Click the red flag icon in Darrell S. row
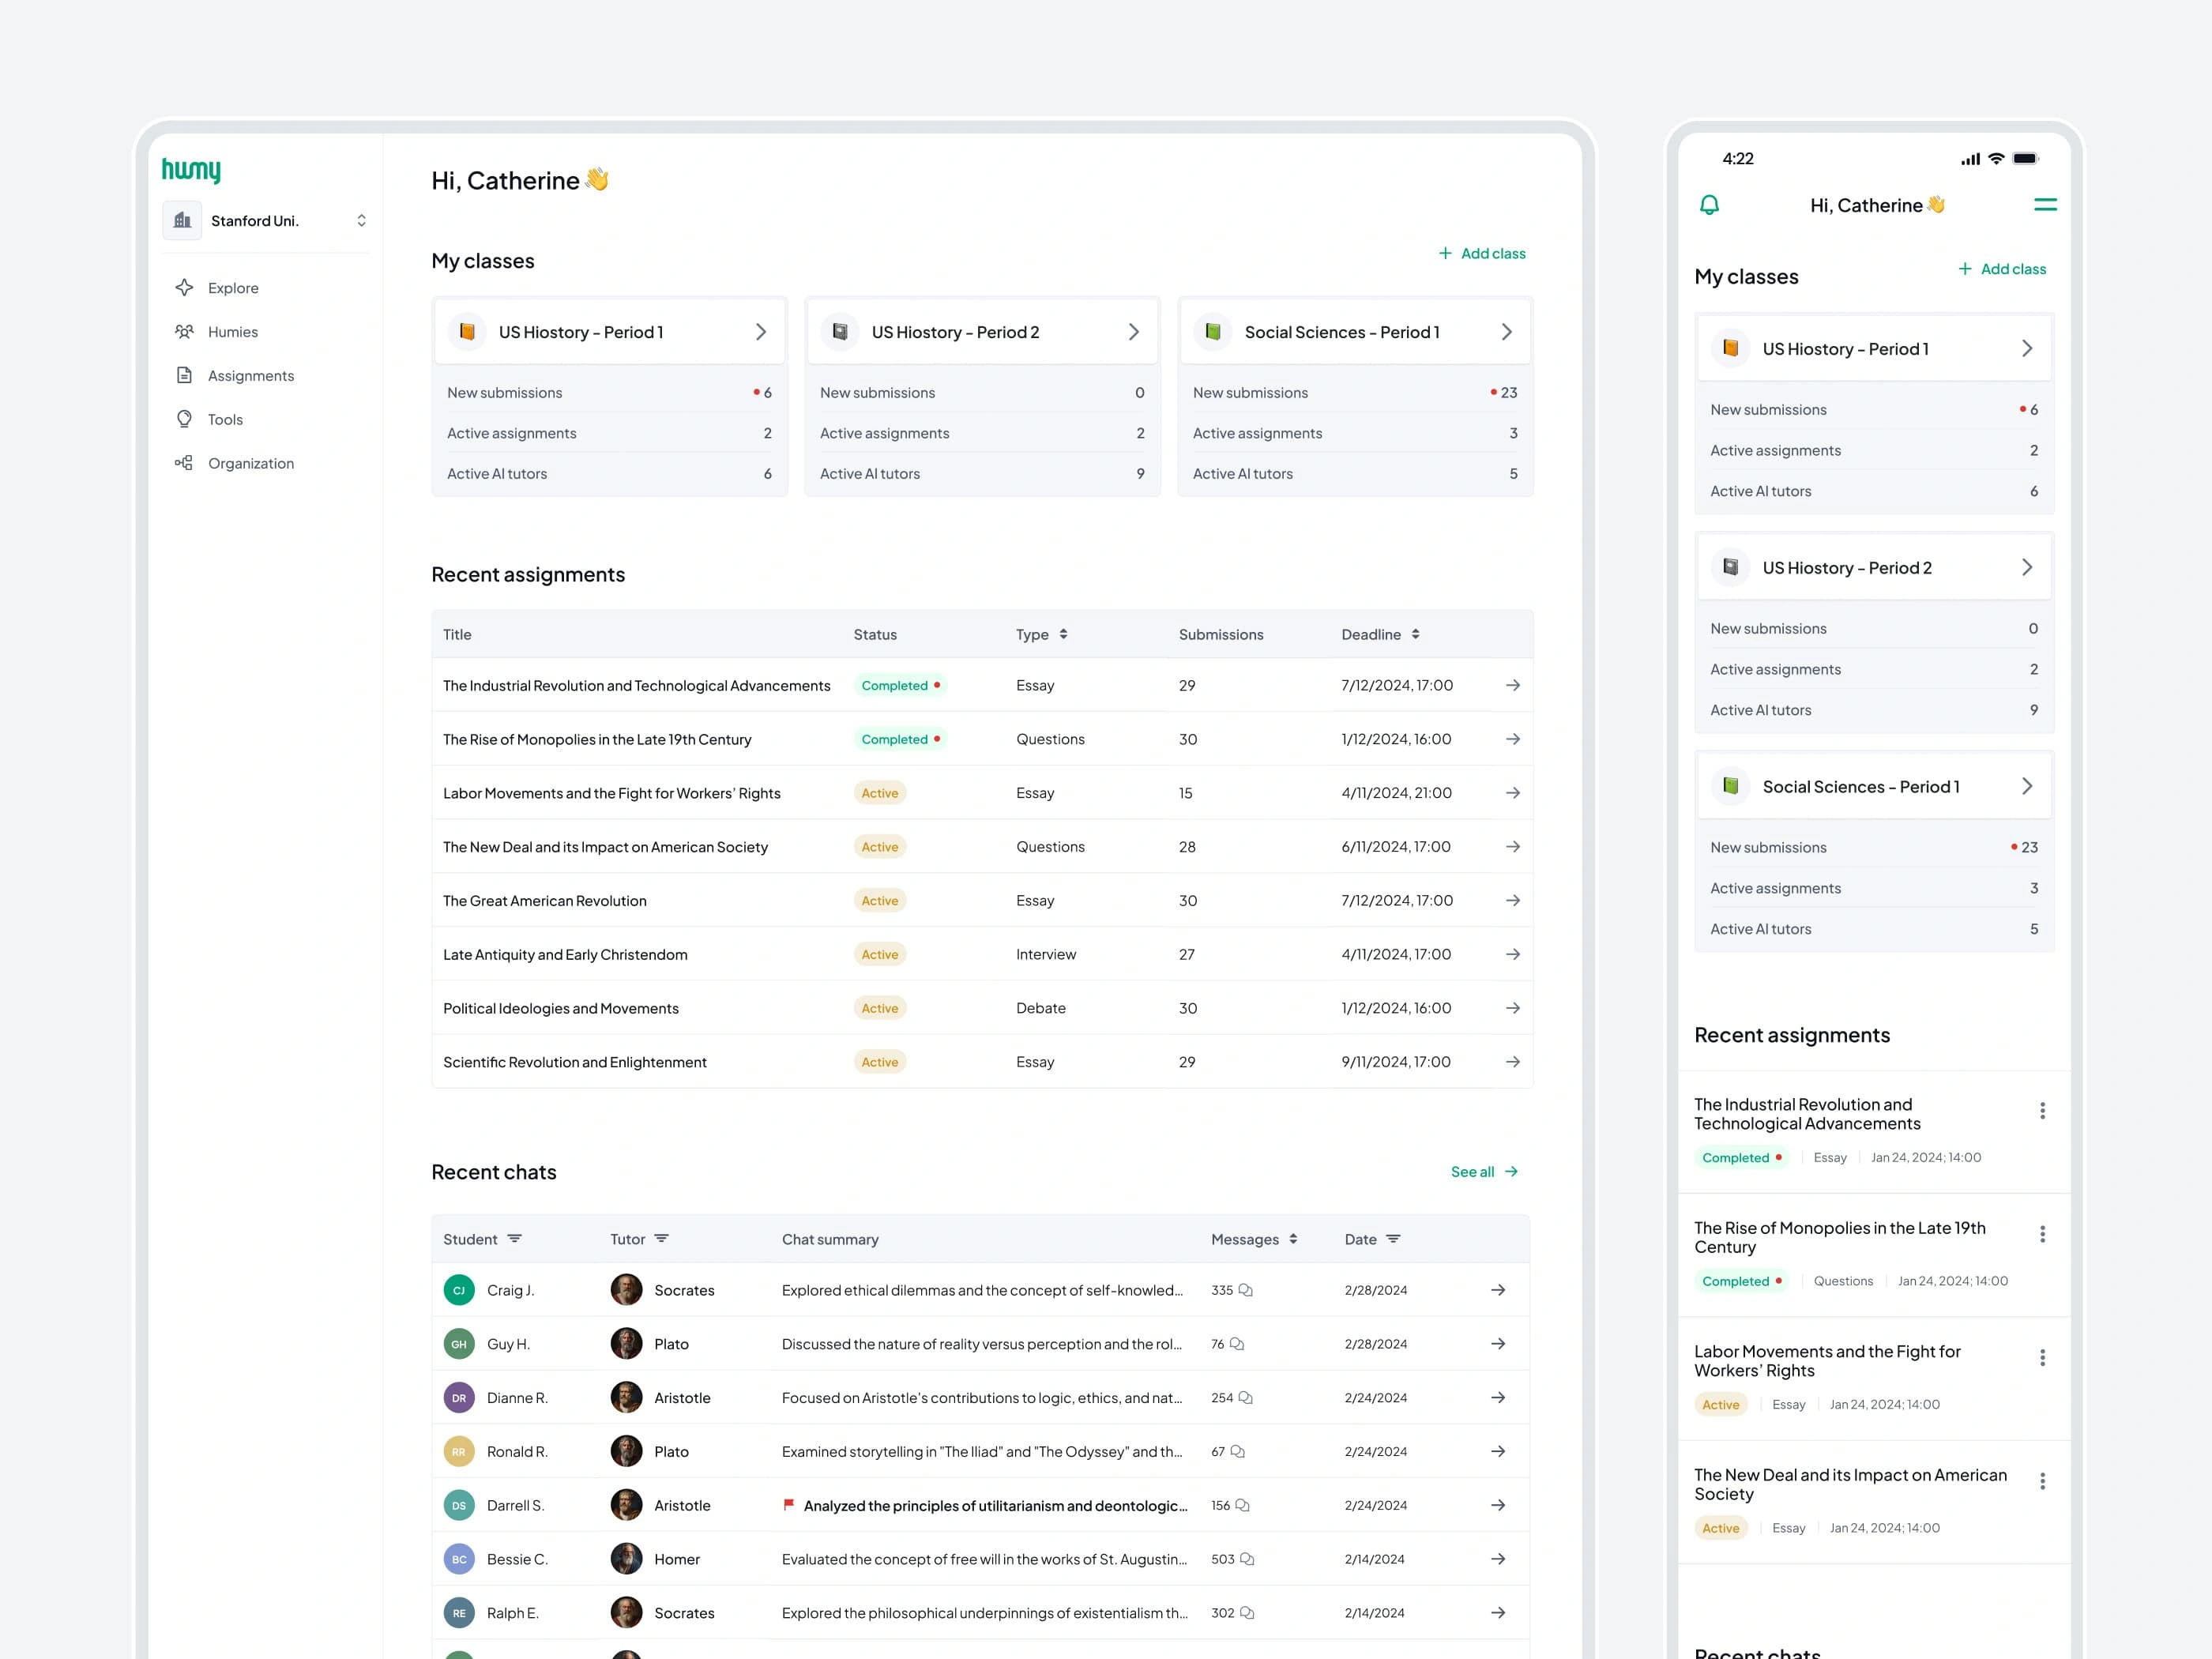This screenshot has height=1659, width=2212. 788,1504
